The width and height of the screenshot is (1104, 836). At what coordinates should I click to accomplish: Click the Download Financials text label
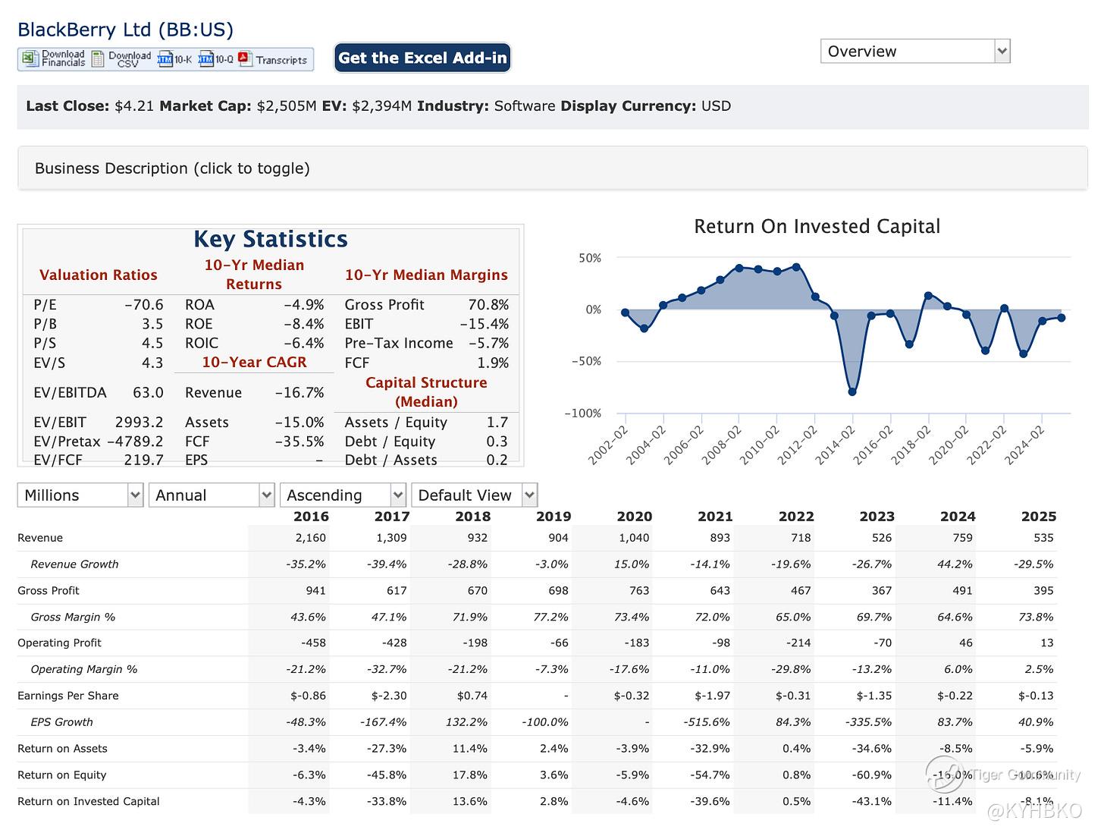pos(63,58)
